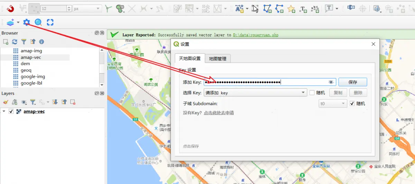
Task: Click the new annotation layer icon
Action: pos(240,8)
